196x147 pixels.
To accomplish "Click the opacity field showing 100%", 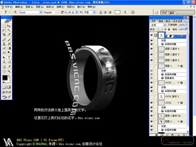I will coord(182,25).
